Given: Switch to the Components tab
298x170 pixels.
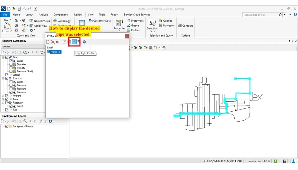Looking at the screenshot, I should point(61,15).
